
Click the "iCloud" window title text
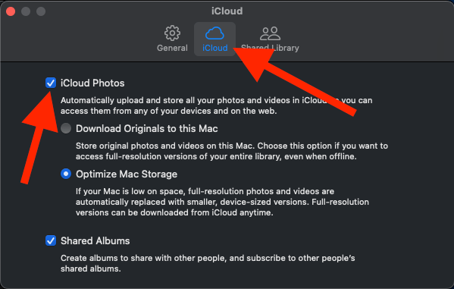[x=227, y=11]
